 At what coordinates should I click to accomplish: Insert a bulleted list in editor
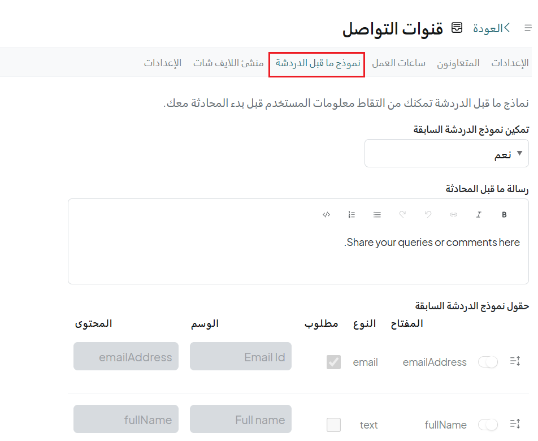[377, 215]
